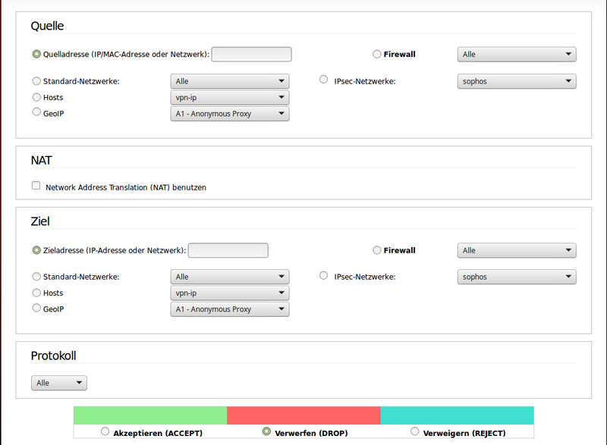Select IPsec-Netzwerke radio in Quelle section

[324, 80]
